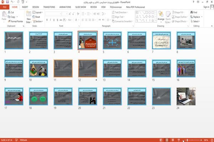Select slide 1 thumbnail
214x142 pixels.
pyautogui.click(x=14, y=41)
